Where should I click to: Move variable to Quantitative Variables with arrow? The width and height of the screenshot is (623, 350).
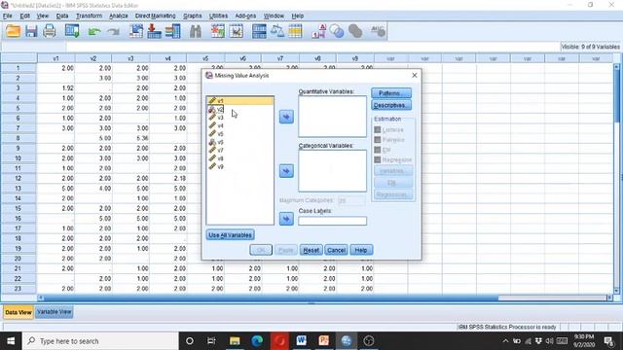[286, 117]
